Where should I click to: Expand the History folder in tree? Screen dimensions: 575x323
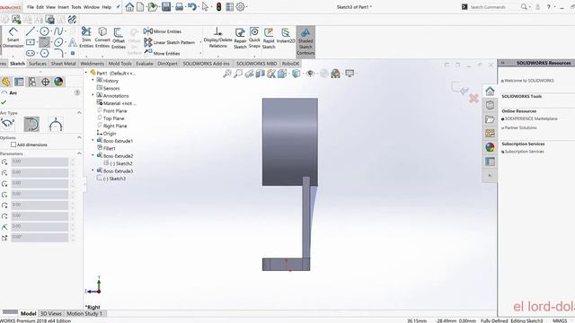pyautogui.click(x=93, y=80)
